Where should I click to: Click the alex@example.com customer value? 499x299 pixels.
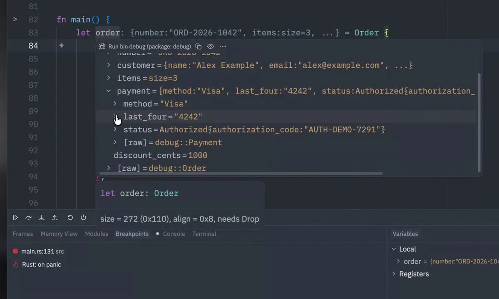point(341,65)
